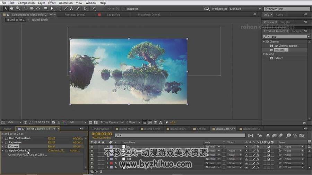Hide the cc layer with eye icon
312x175 pixels.
pyautogui.click(x=92, y=147)
